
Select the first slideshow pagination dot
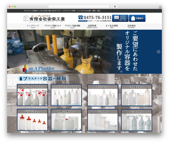[79, 71]
